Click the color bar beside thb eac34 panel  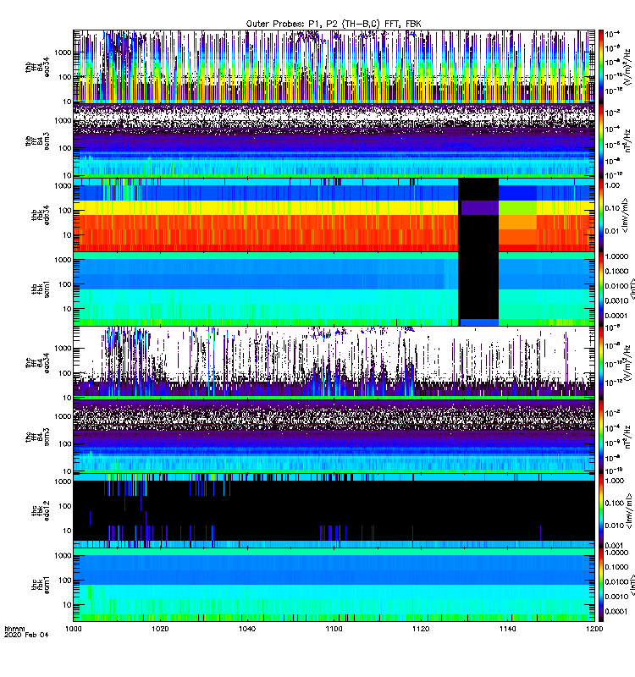601,67
